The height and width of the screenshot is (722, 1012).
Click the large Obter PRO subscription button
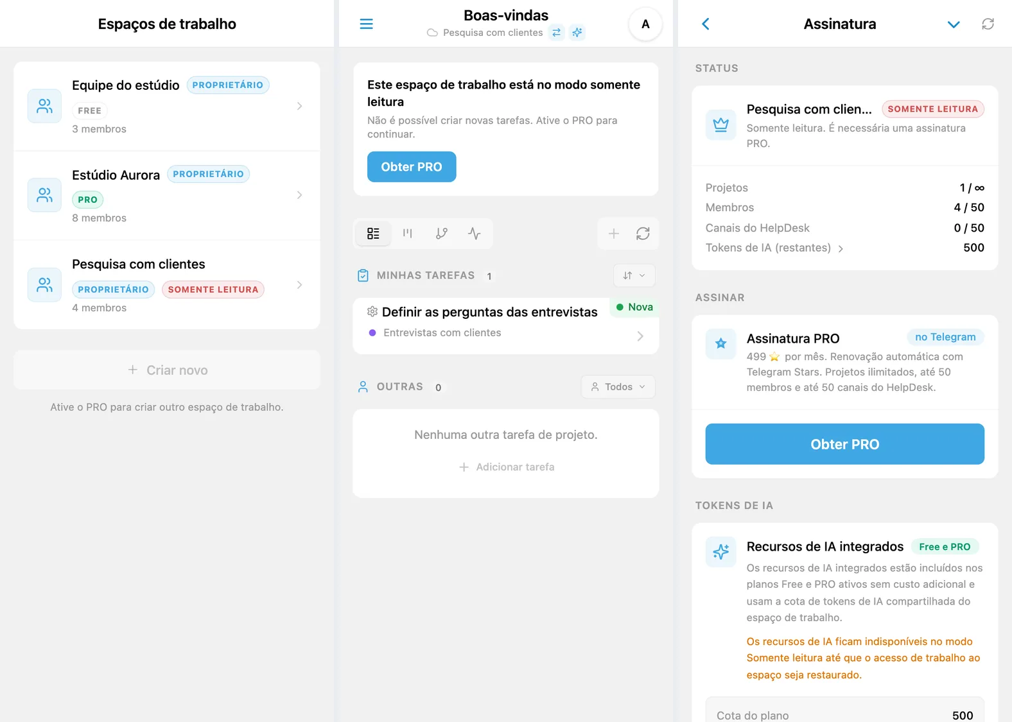pyautogui.click(x=844, y=444)
